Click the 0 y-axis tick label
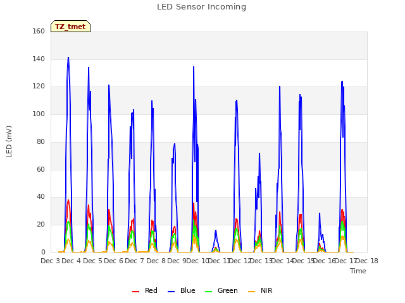 pyautogui.click(x=43, y=252)
